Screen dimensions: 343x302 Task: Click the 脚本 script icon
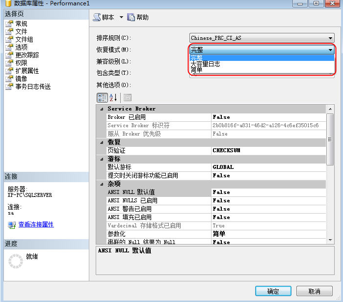pyautogui.click(x=97, y=17)
